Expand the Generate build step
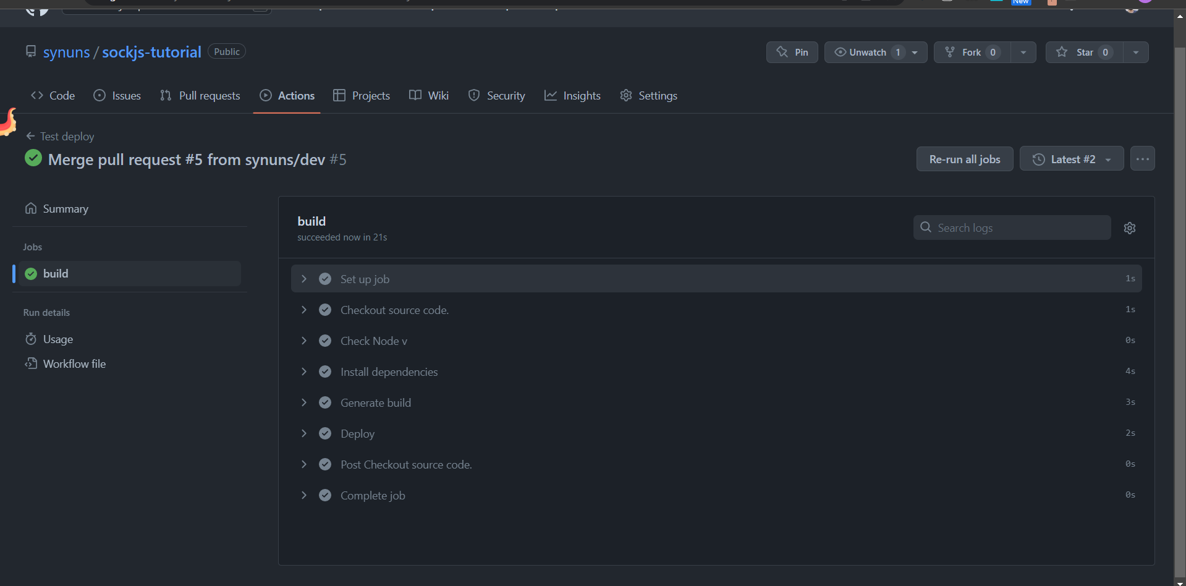The height and width of the screenshot is (586, 1186). [x=716, y=402]
